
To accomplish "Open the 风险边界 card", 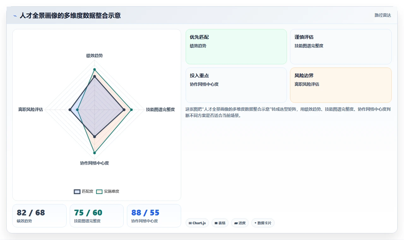I will tap(341, 85).
